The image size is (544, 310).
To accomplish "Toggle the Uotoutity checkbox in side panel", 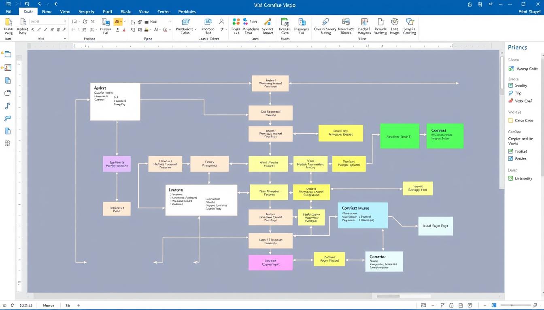I will pos(511,178).
